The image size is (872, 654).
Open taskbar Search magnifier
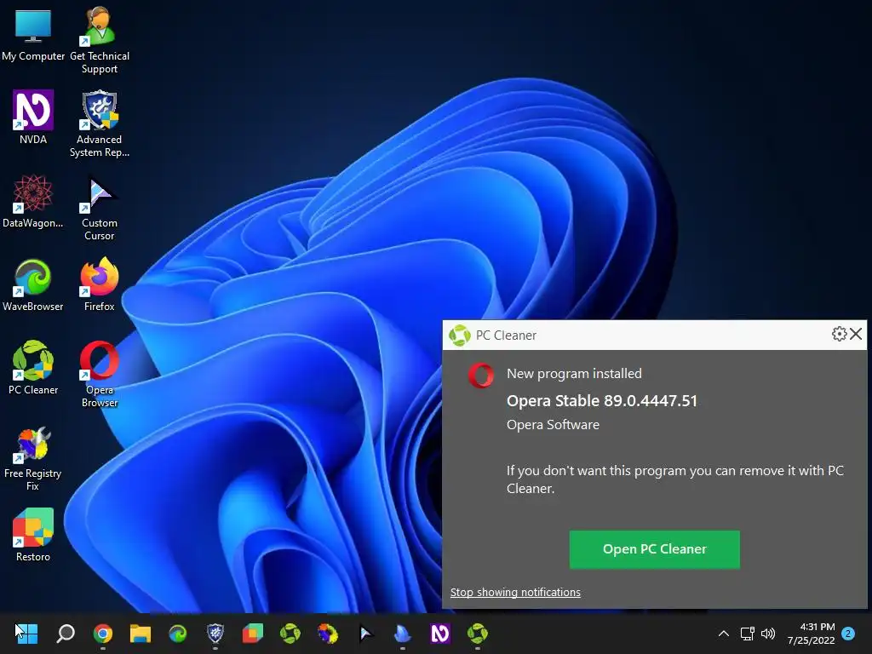66,634
